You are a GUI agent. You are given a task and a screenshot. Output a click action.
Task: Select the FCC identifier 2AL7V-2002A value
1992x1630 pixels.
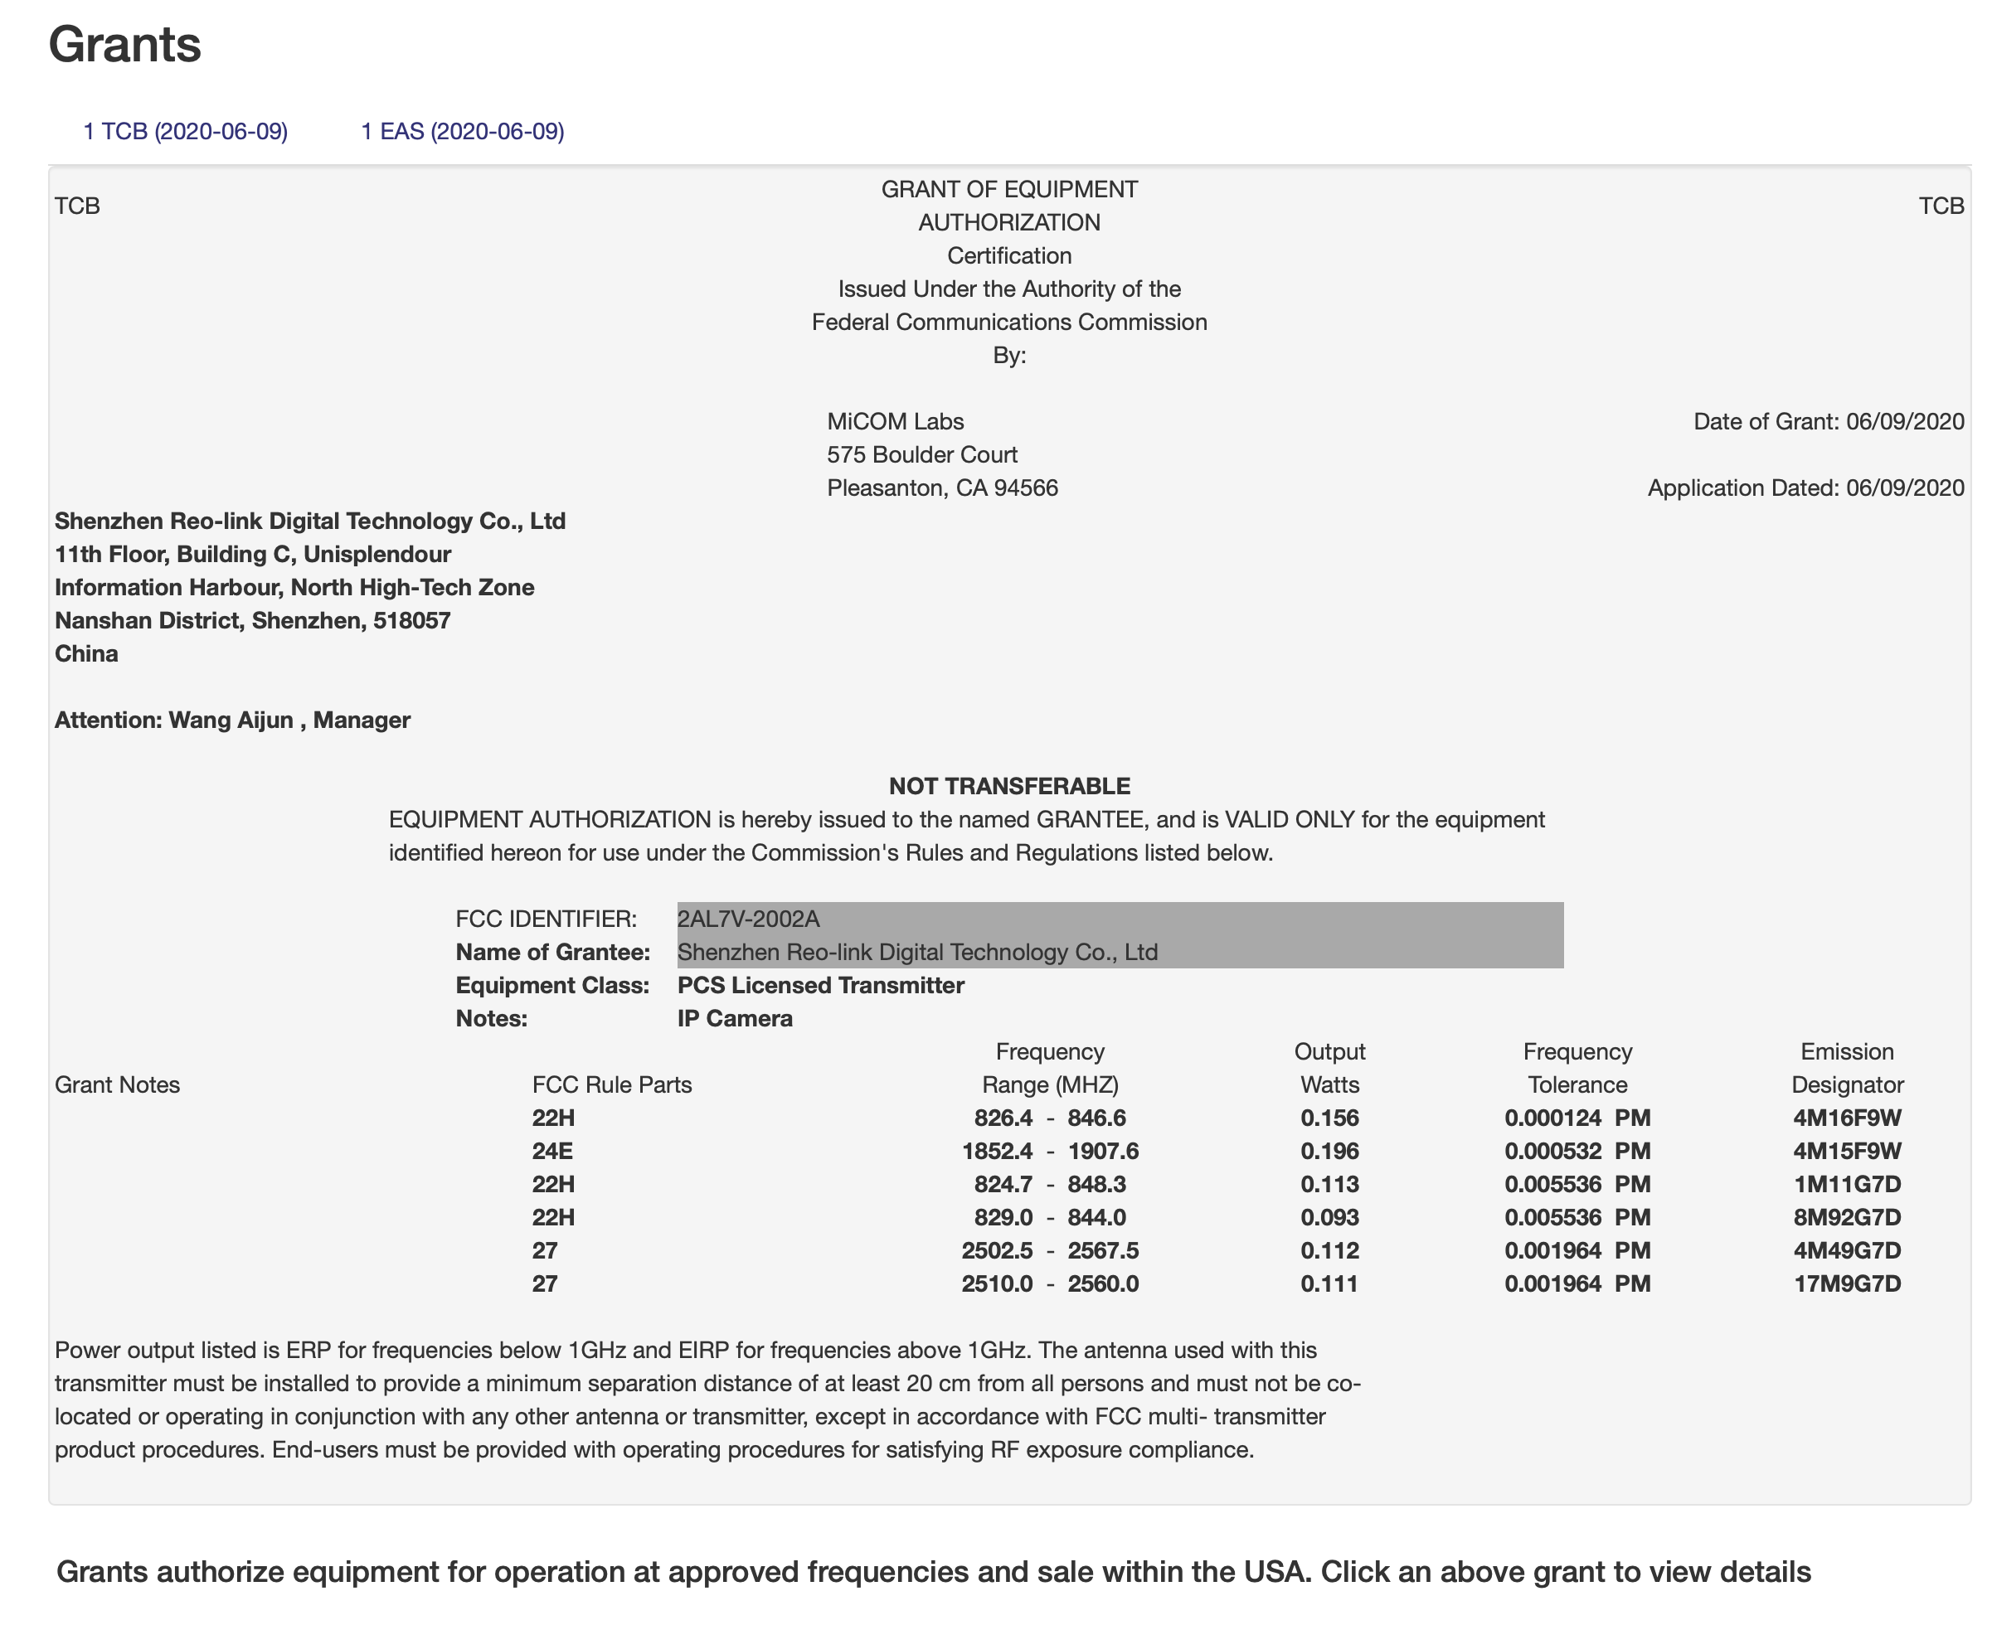[x=747, y=919]
